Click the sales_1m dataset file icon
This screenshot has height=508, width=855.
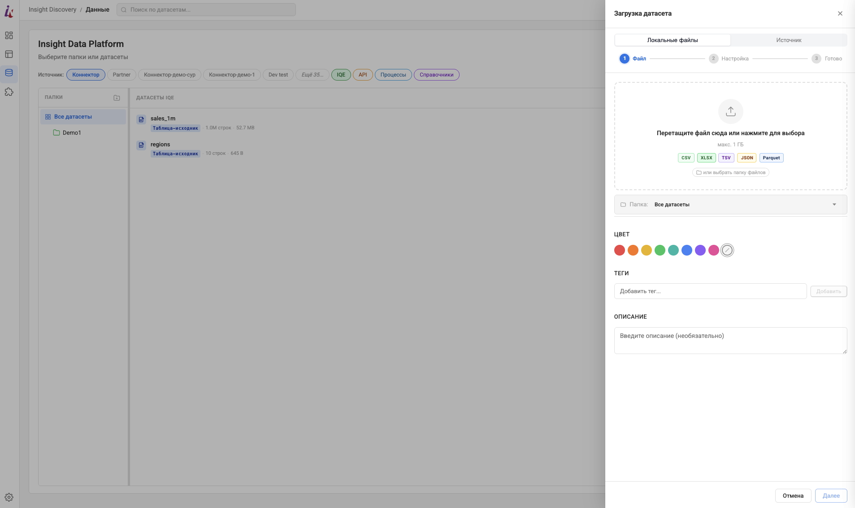click(x=141, y=120)
